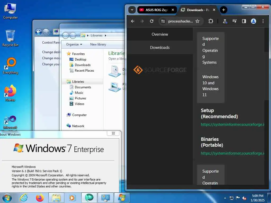Open Documents library in the tree
The image size is (271, 203).
pos(83,87)
